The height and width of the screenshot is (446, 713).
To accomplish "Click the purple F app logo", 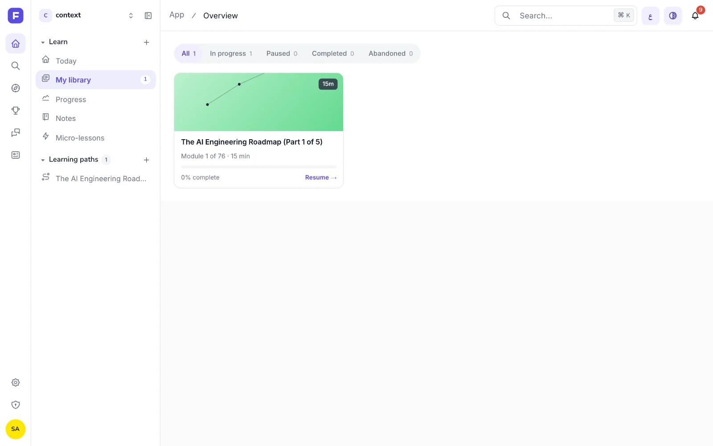I will [16, 16].
